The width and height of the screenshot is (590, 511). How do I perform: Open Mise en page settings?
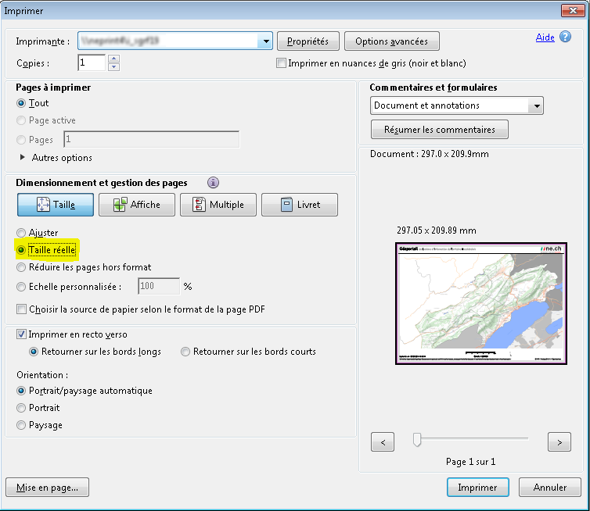tap(47, 488)
